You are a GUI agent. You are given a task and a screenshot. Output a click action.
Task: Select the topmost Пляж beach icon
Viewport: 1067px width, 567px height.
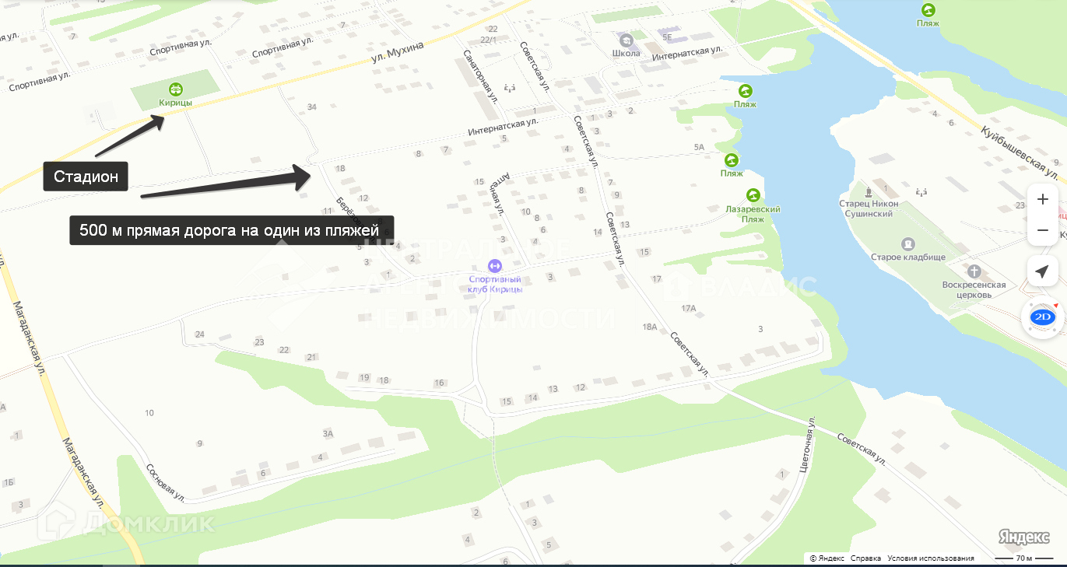click(928, 10)
